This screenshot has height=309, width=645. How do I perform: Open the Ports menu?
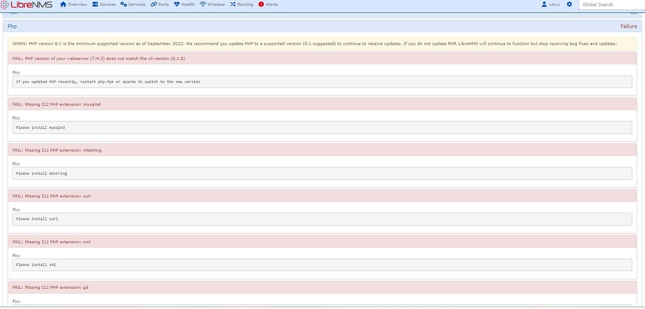click(160, 4)
